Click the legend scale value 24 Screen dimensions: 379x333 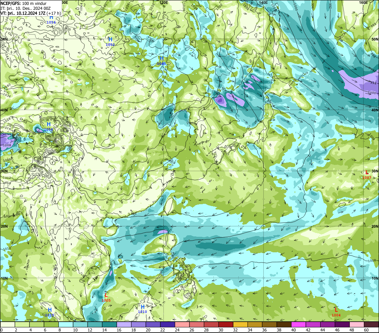click(x=177, y=330)
